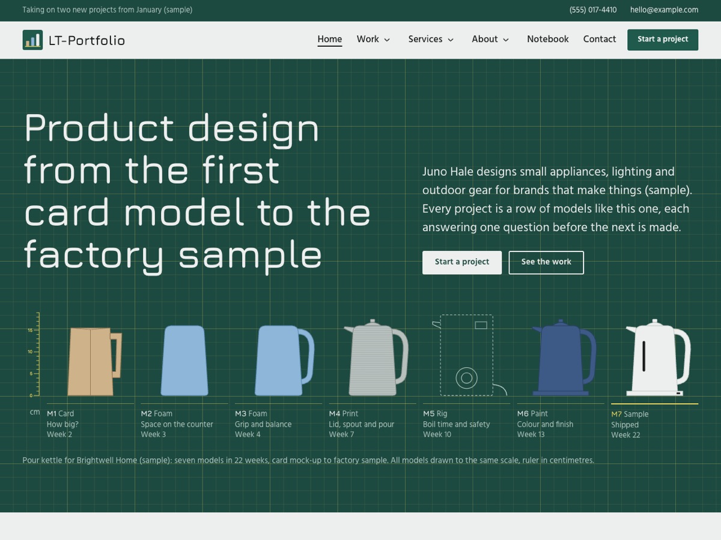Screen dimensions: 721x540
Task: Expand the Services dropdown chevron
Action: tap(451, 40)
